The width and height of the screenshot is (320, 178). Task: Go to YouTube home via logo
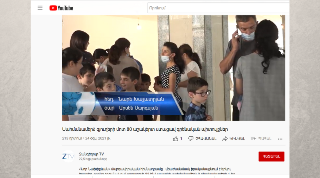pos(61,8)
